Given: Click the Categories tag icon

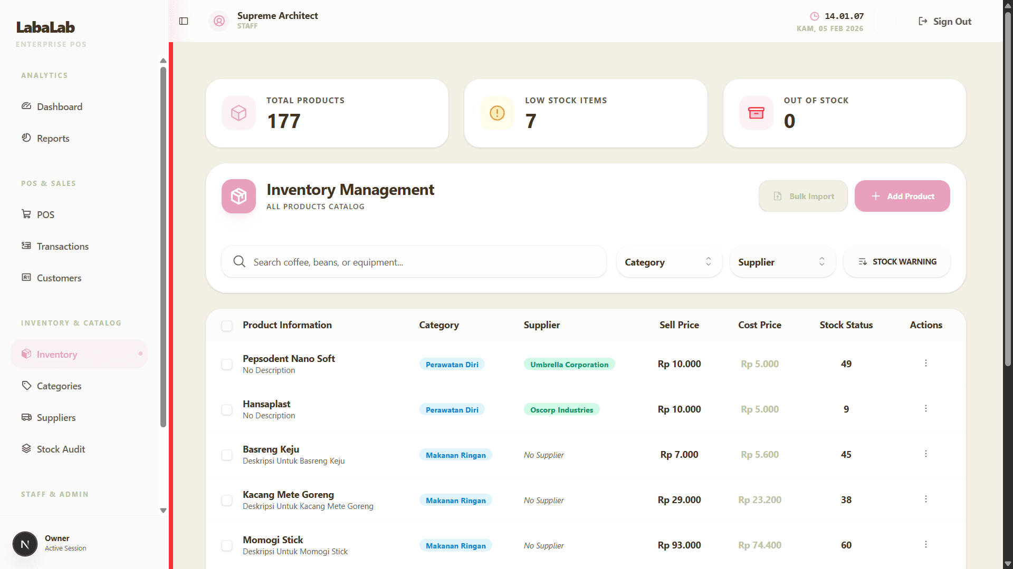Looking at the screenshot, I should 26,385.
